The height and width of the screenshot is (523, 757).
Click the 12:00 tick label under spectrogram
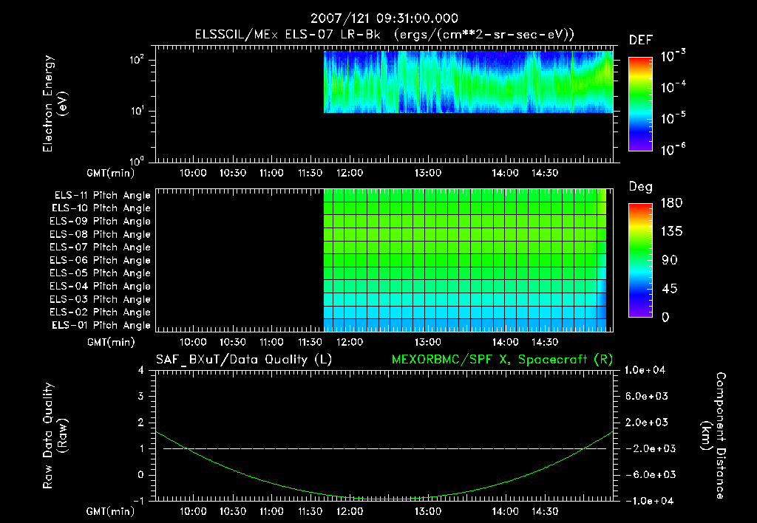[x=350, y=173]
